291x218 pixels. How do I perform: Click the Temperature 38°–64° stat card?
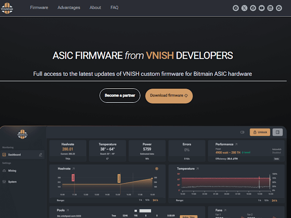click(x=107, y=151)
